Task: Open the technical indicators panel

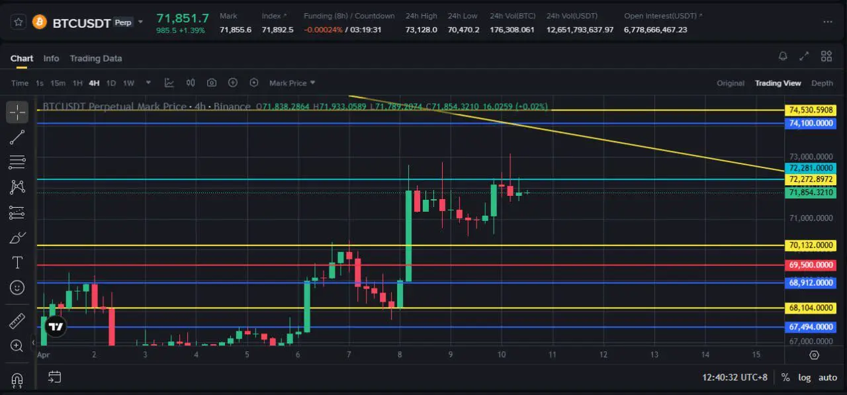Action: tap(169, 83)
